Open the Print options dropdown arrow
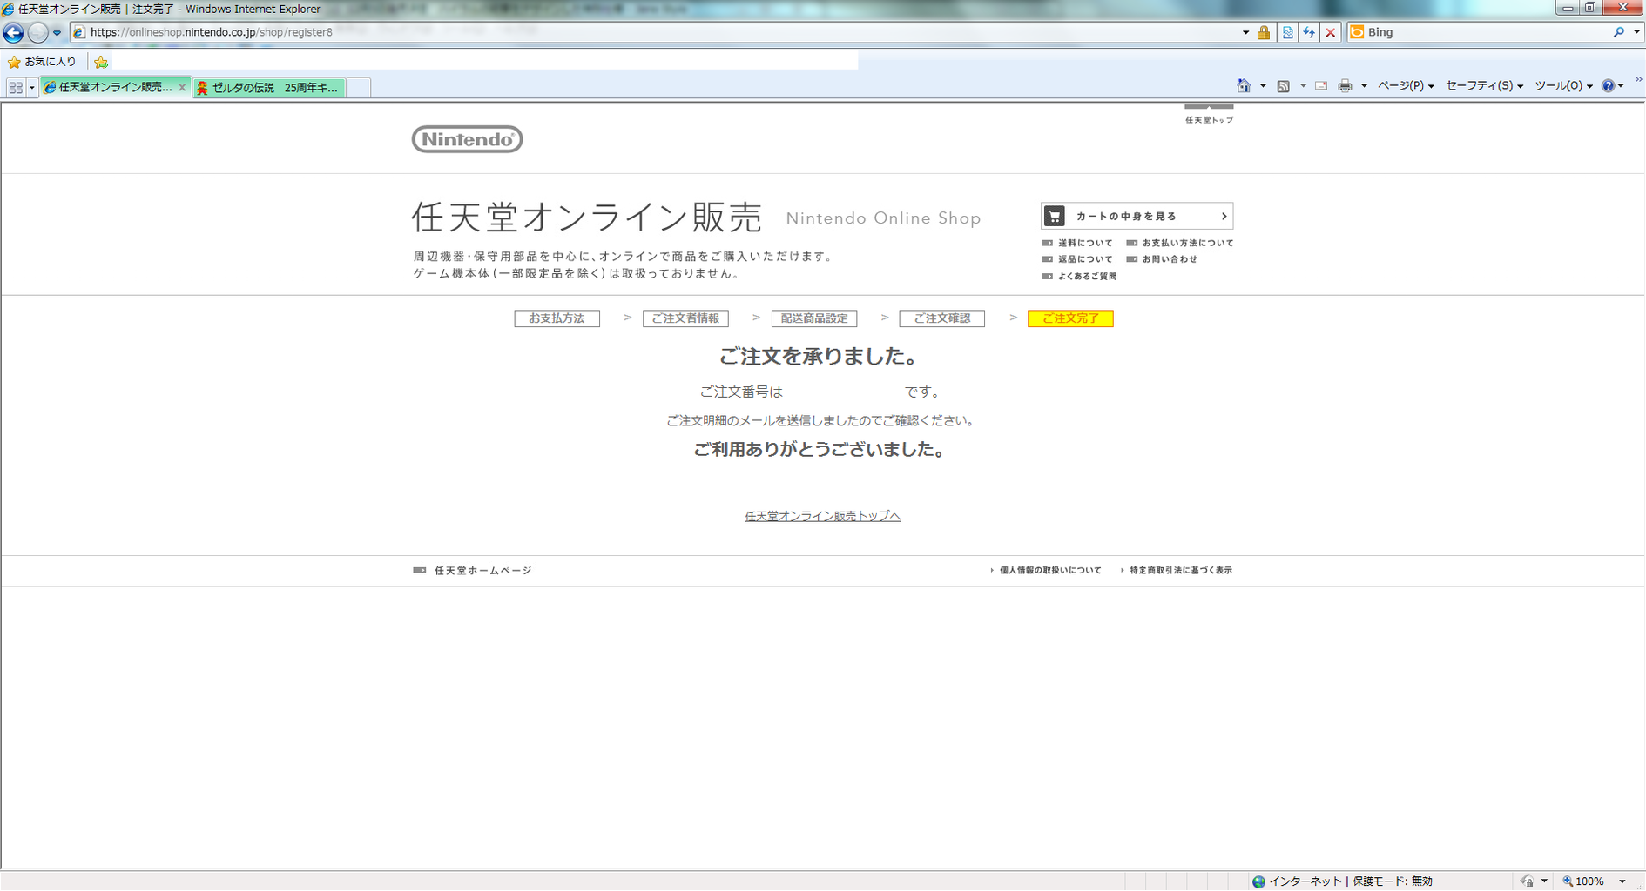 coord(1364,86)
